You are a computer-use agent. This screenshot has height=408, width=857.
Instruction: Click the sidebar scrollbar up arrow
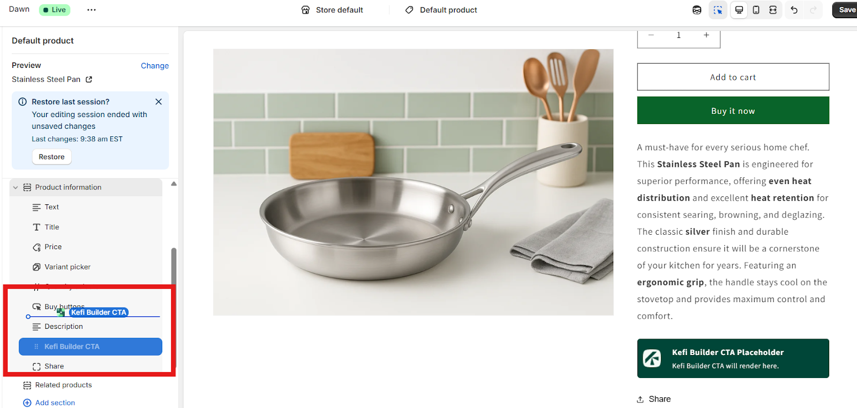pos(174,184)
